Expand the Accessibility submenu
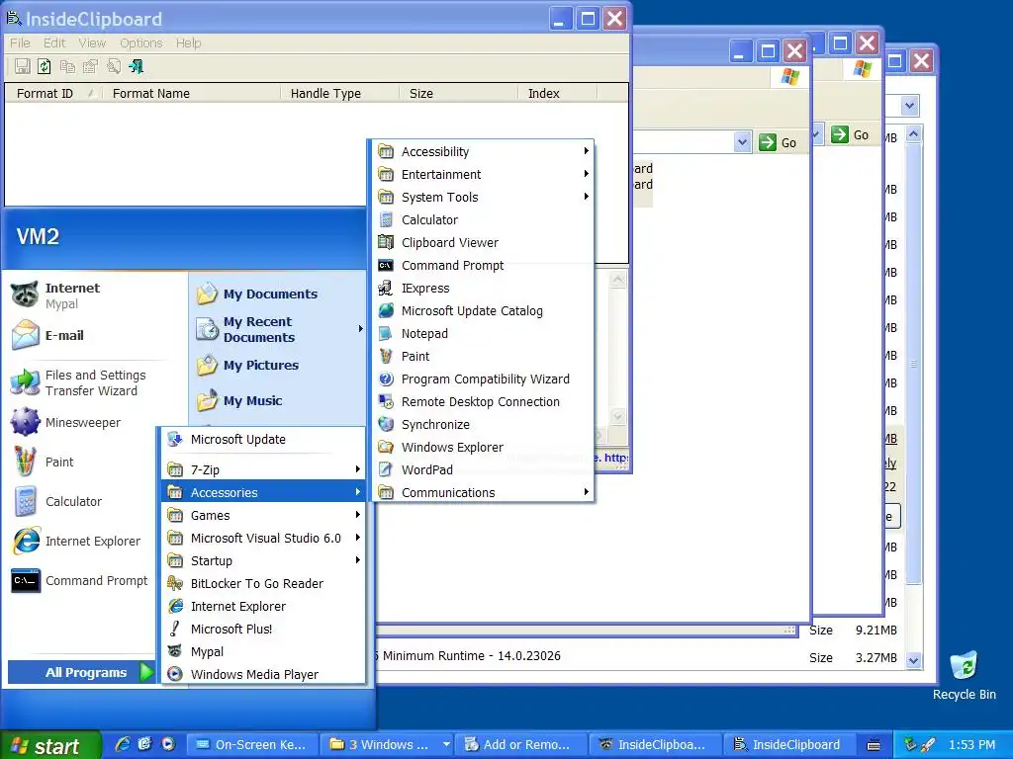The height and width of the screenshot is (759, 1013). click(483, 151)
